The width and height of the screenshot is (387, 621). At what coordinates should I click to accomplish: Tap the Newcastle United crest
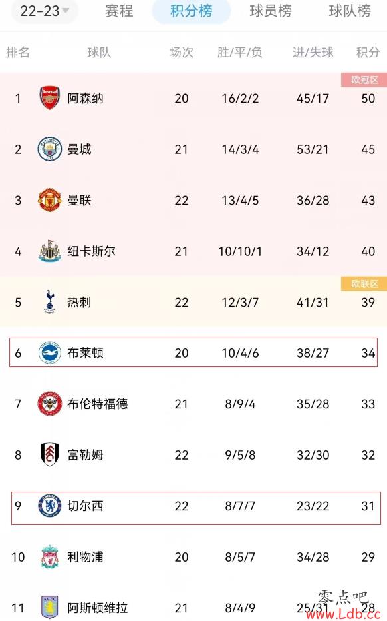click(x=49, y=251)
